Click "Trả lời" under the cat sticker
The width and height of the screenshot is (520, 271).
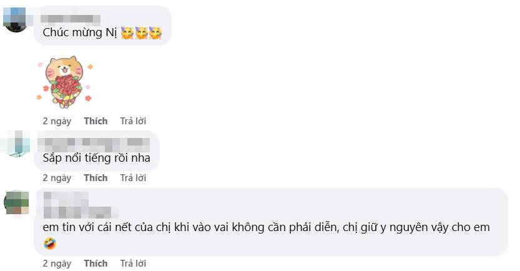pyautogui.click(x=133, y=121)
